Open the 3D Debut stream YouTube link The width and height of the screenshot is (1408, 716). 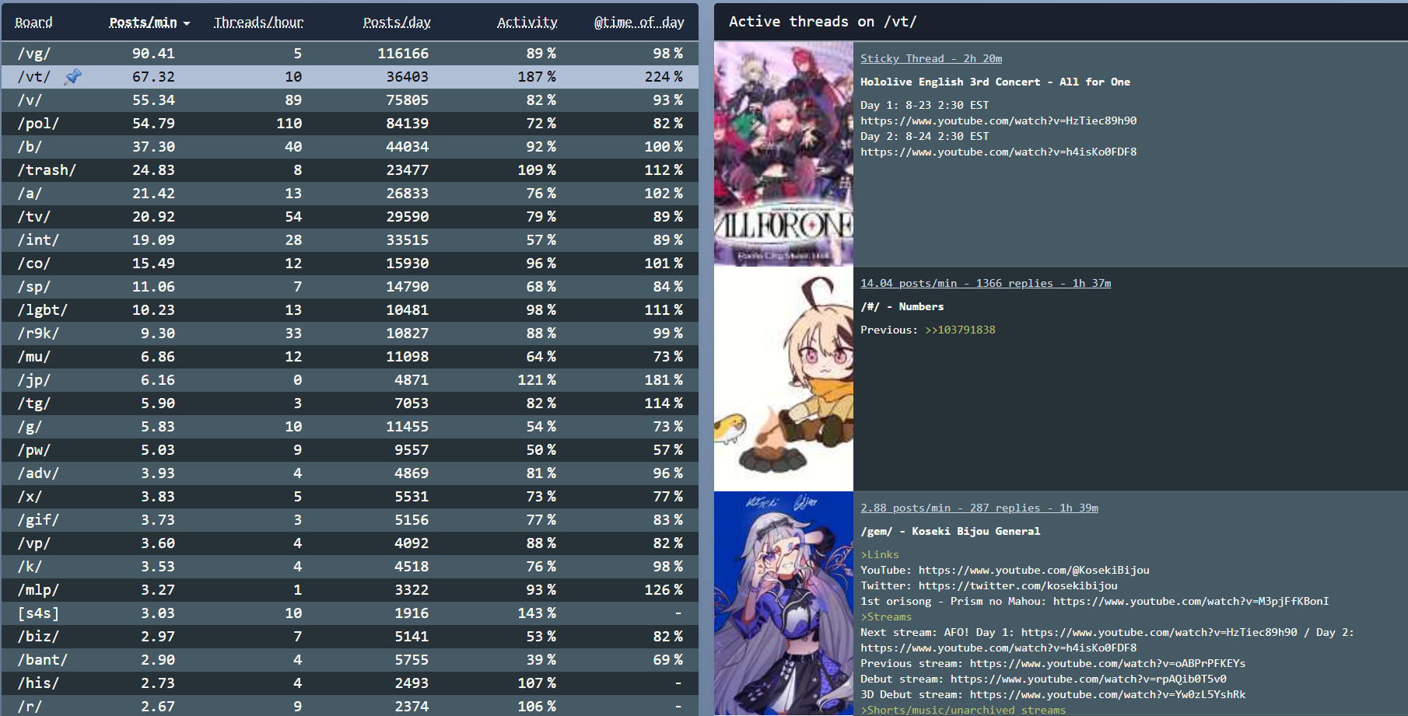point(1108,694)
